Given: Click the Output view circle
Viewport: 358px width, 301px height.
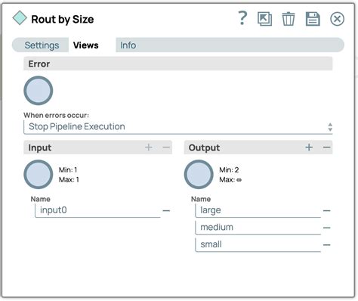Looking at the screenshot, I should click(x=199, y=174).
